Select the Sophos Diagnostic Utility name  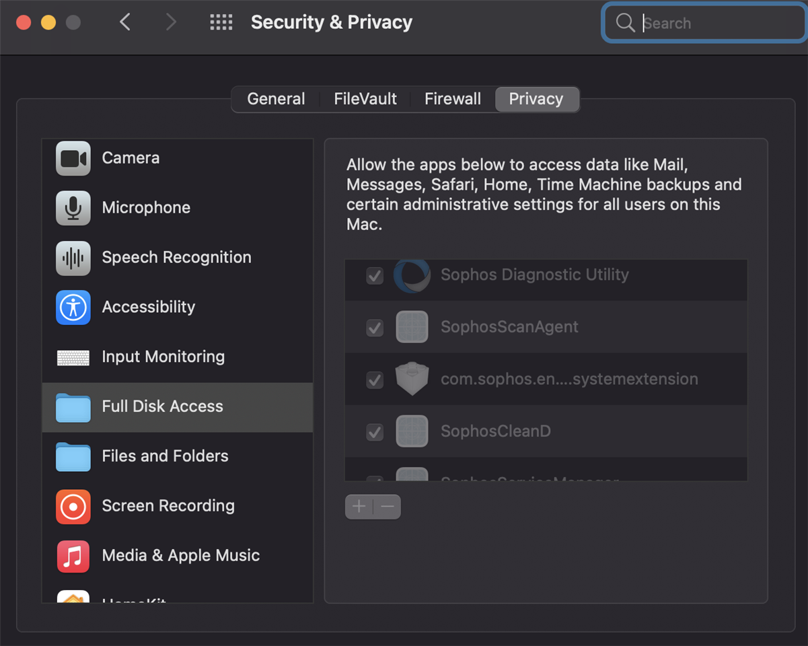pos(535,275)
